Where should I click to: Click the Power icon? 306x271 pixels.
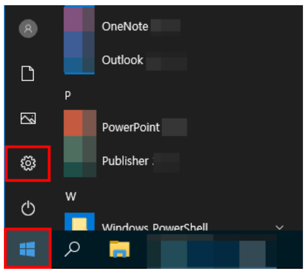click(x=28, y=208)
